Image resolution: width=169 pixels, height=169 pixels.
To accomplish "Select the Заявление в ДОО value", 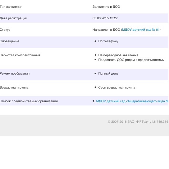I will (x=106, y=7).
